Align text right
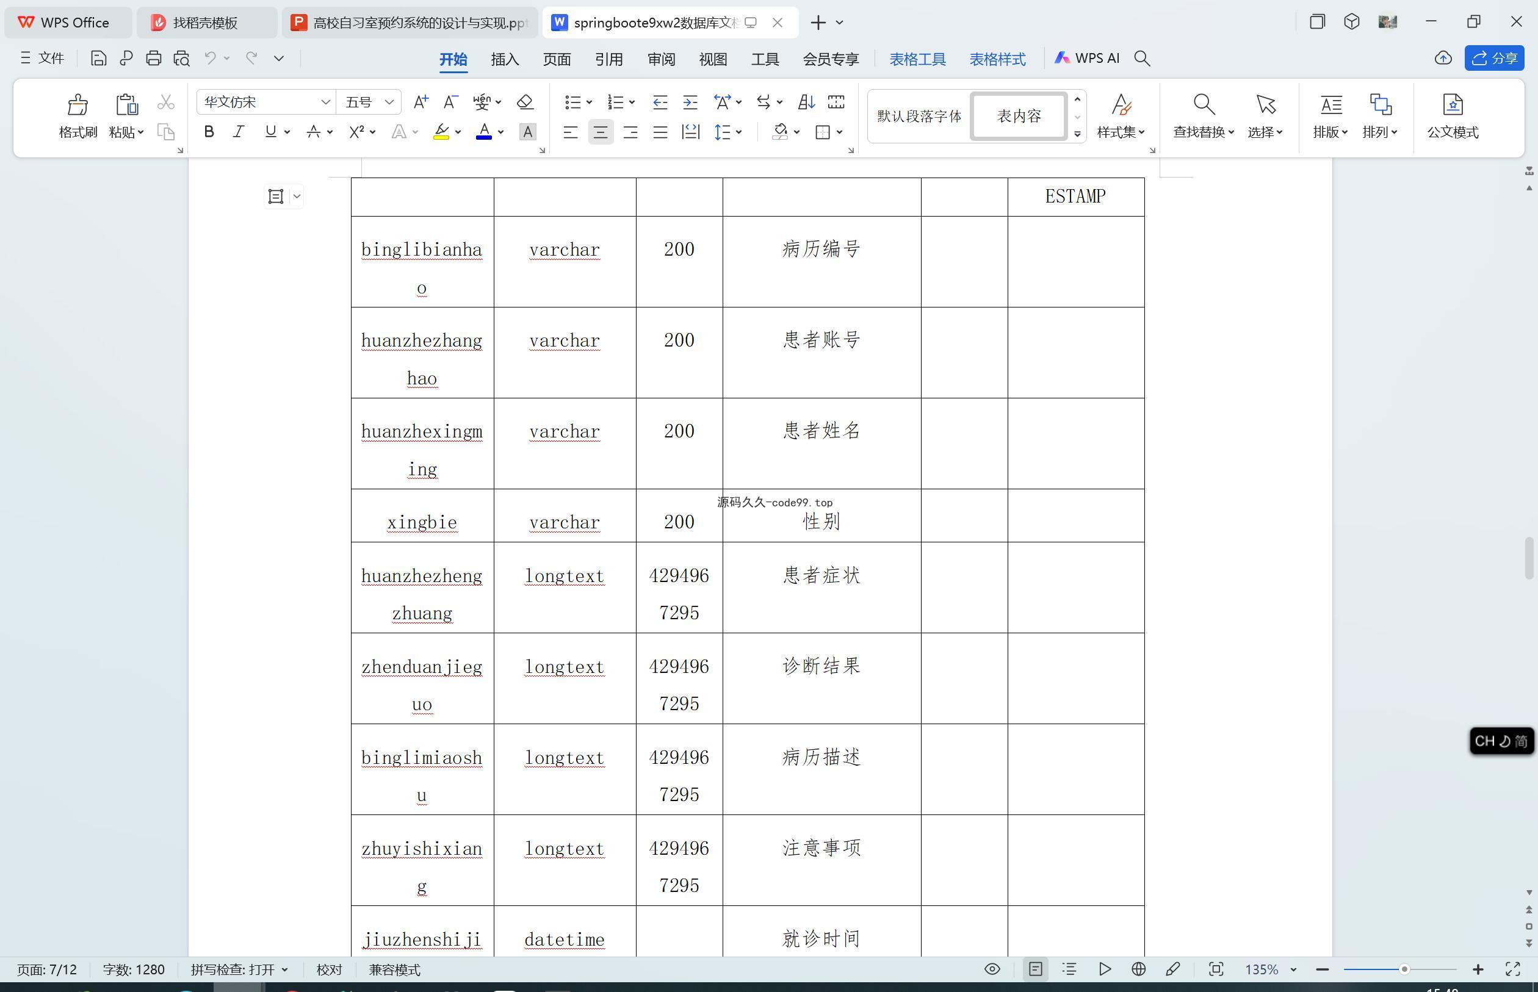1538x992 pixels. tap(630, 132)
